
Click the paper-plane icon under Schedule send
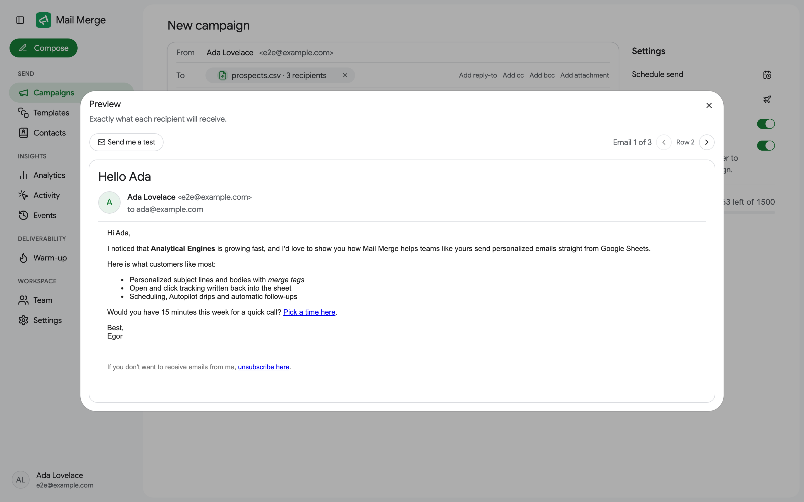[x=767, y=99]
